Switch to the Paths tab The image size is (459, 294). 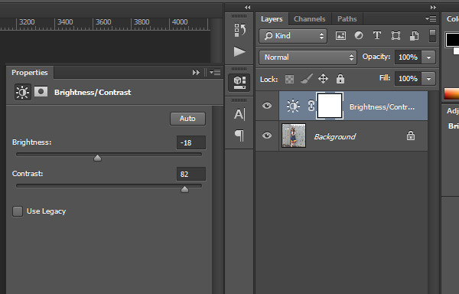[347, 19]
